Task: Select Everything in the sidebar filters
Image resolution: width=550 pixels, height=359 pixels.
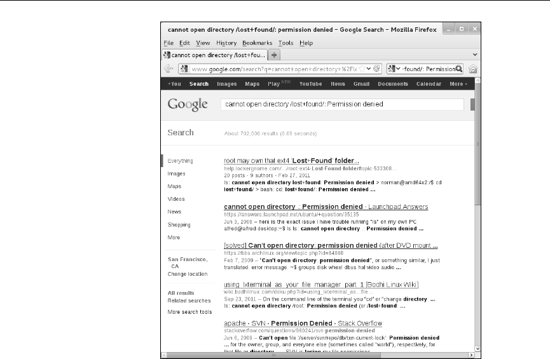Action: (181, 161)
